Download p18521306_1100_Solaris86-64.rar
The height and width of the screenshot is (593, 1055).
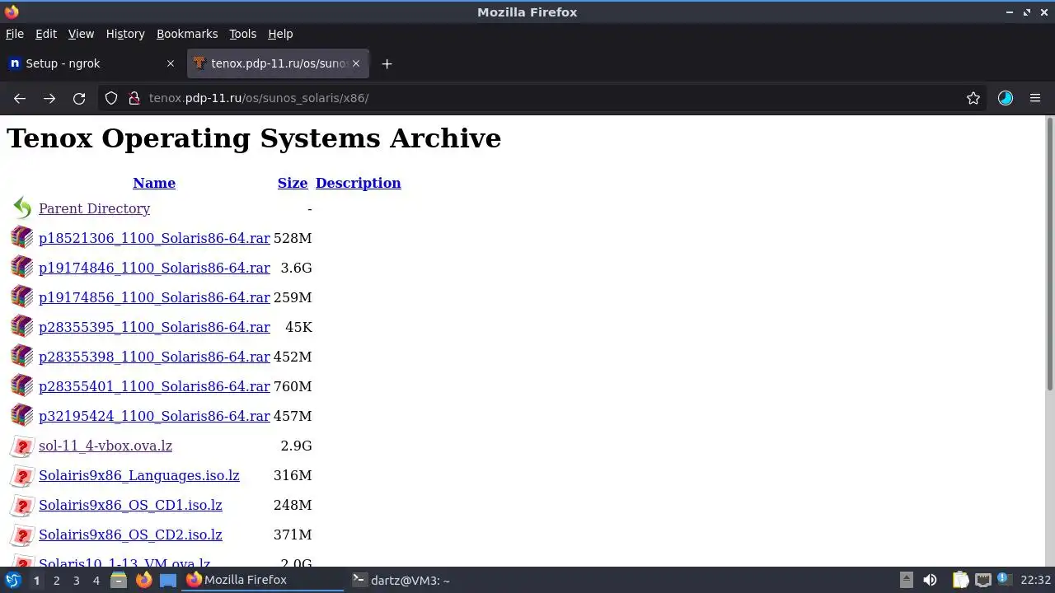pyautogui.click(x=154, y=238)
